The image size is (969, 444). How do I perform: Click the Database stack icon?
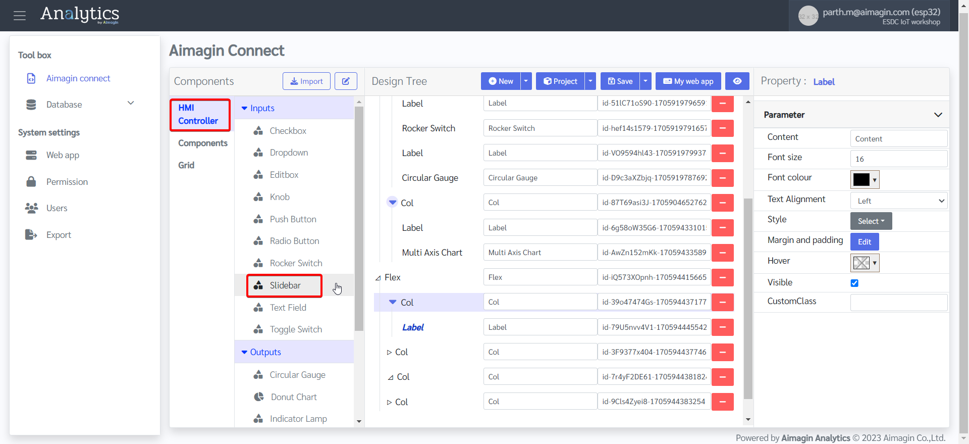coord(31,105)
